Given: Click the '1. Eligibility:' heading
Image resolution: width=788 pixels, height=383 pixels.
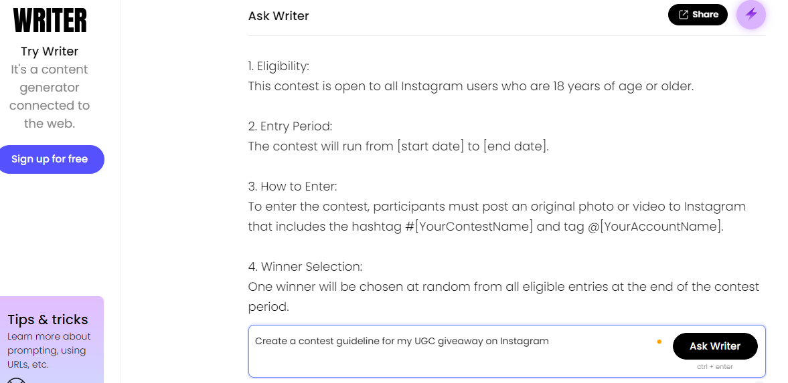Looking at the screenshot, I should 279,66.
